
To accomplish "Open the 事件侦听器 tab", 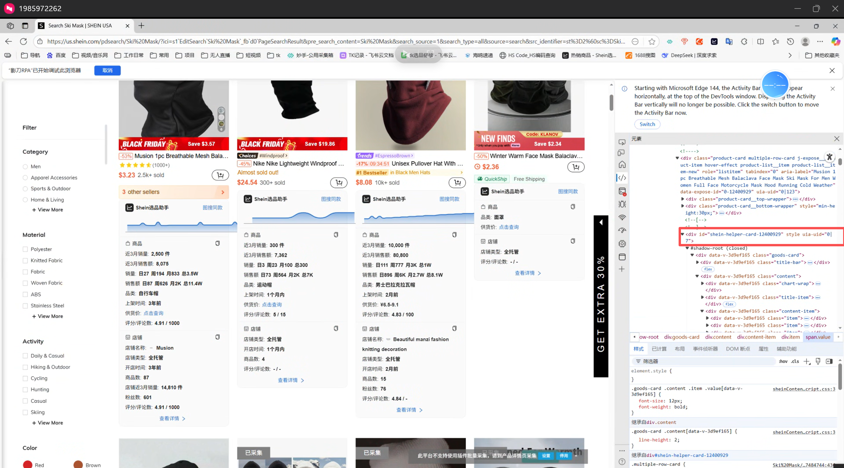I will 705,349.
